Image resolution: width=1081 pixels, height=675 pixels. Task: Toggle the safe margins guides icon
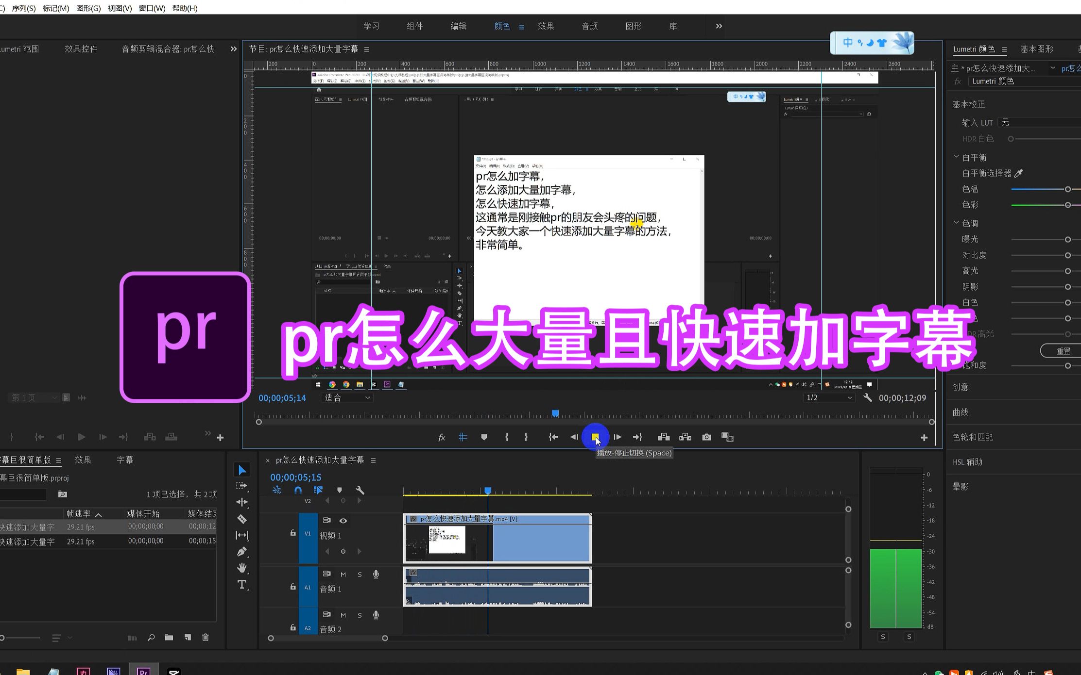[463, 437]
